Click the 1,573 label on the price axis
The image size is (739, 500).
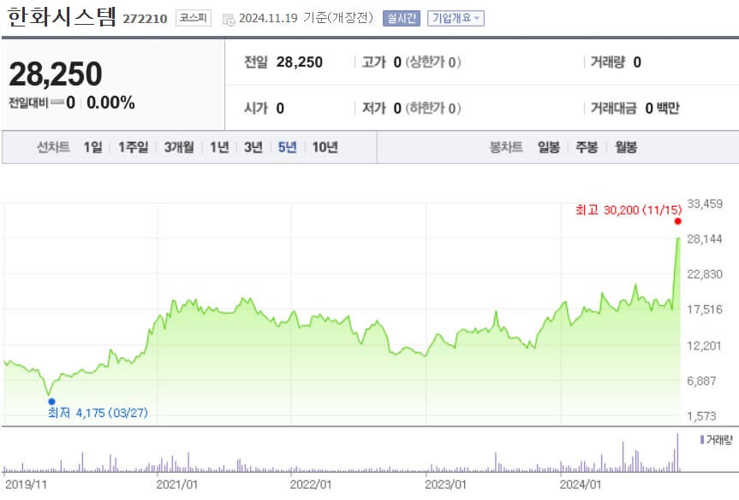click(x=701, y=415)
